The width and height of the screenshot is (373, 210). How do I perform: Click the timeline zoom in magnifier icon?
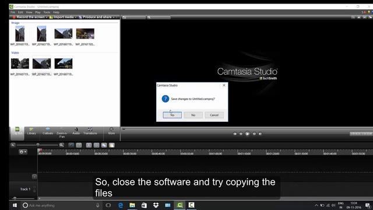pyautogui.click(x=61, y=145)
